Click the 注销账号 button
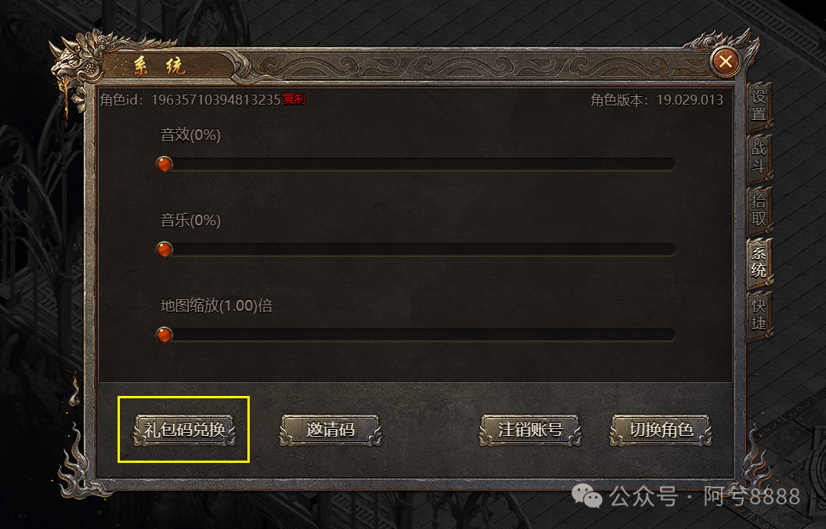 [x=530, y=430]
